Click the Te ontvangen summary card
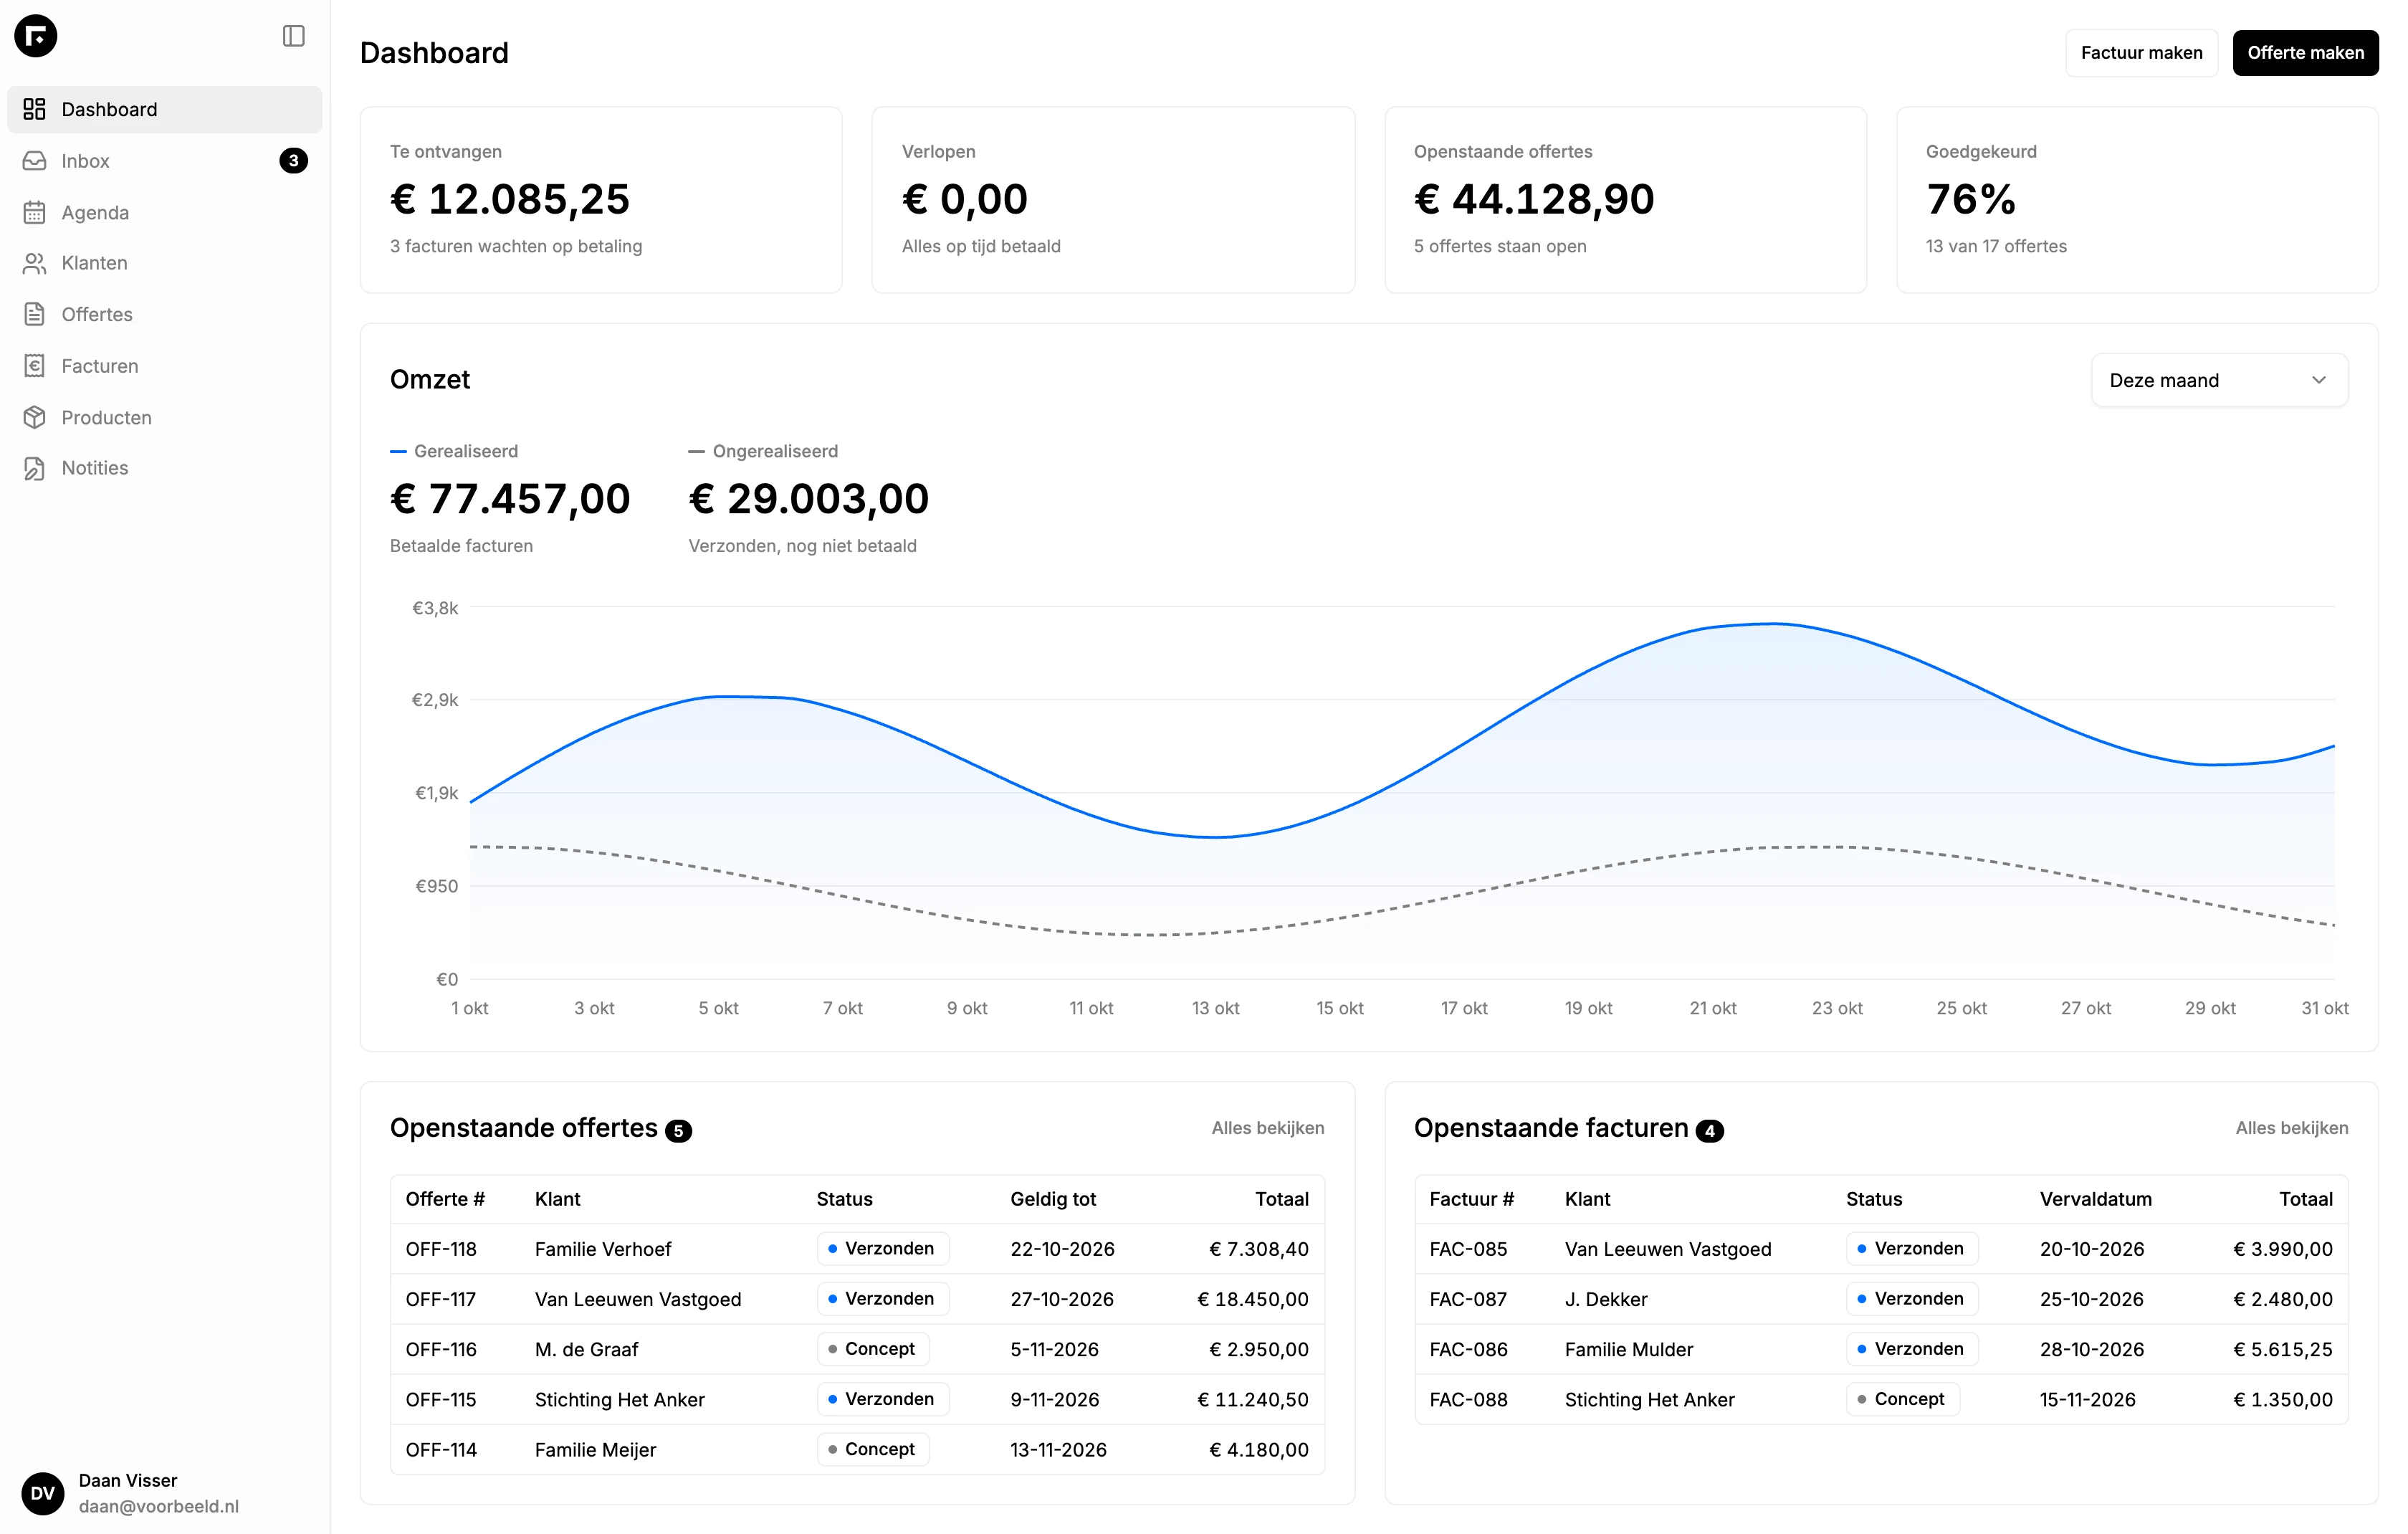The image size is (2408, 1534). tap(601, 200)
